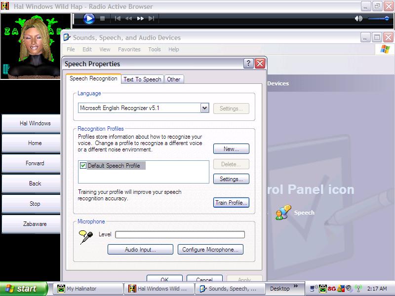The height and width of the screenshot is (296, 395).
Task: Open Recognition Profiles Settings button
Action: click(x=231, y=179)
